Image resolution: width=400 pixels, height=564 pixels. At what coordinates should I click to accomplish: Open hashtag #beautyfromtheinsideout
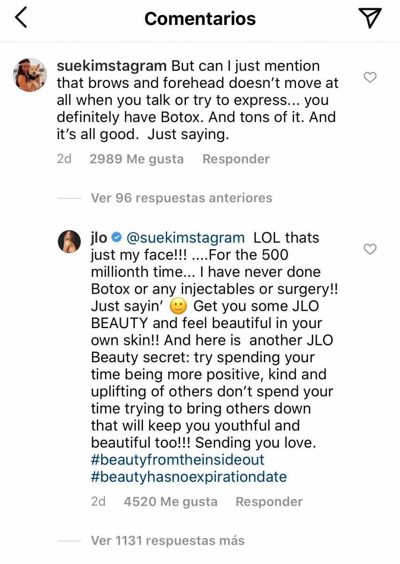177,460
